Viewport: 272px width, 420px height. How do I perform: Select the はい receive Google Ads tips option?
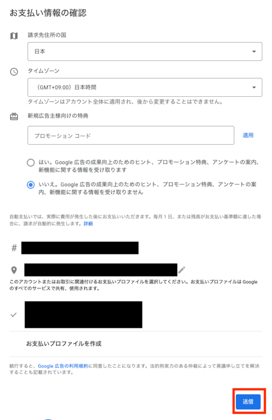click(x=31, y=162)
